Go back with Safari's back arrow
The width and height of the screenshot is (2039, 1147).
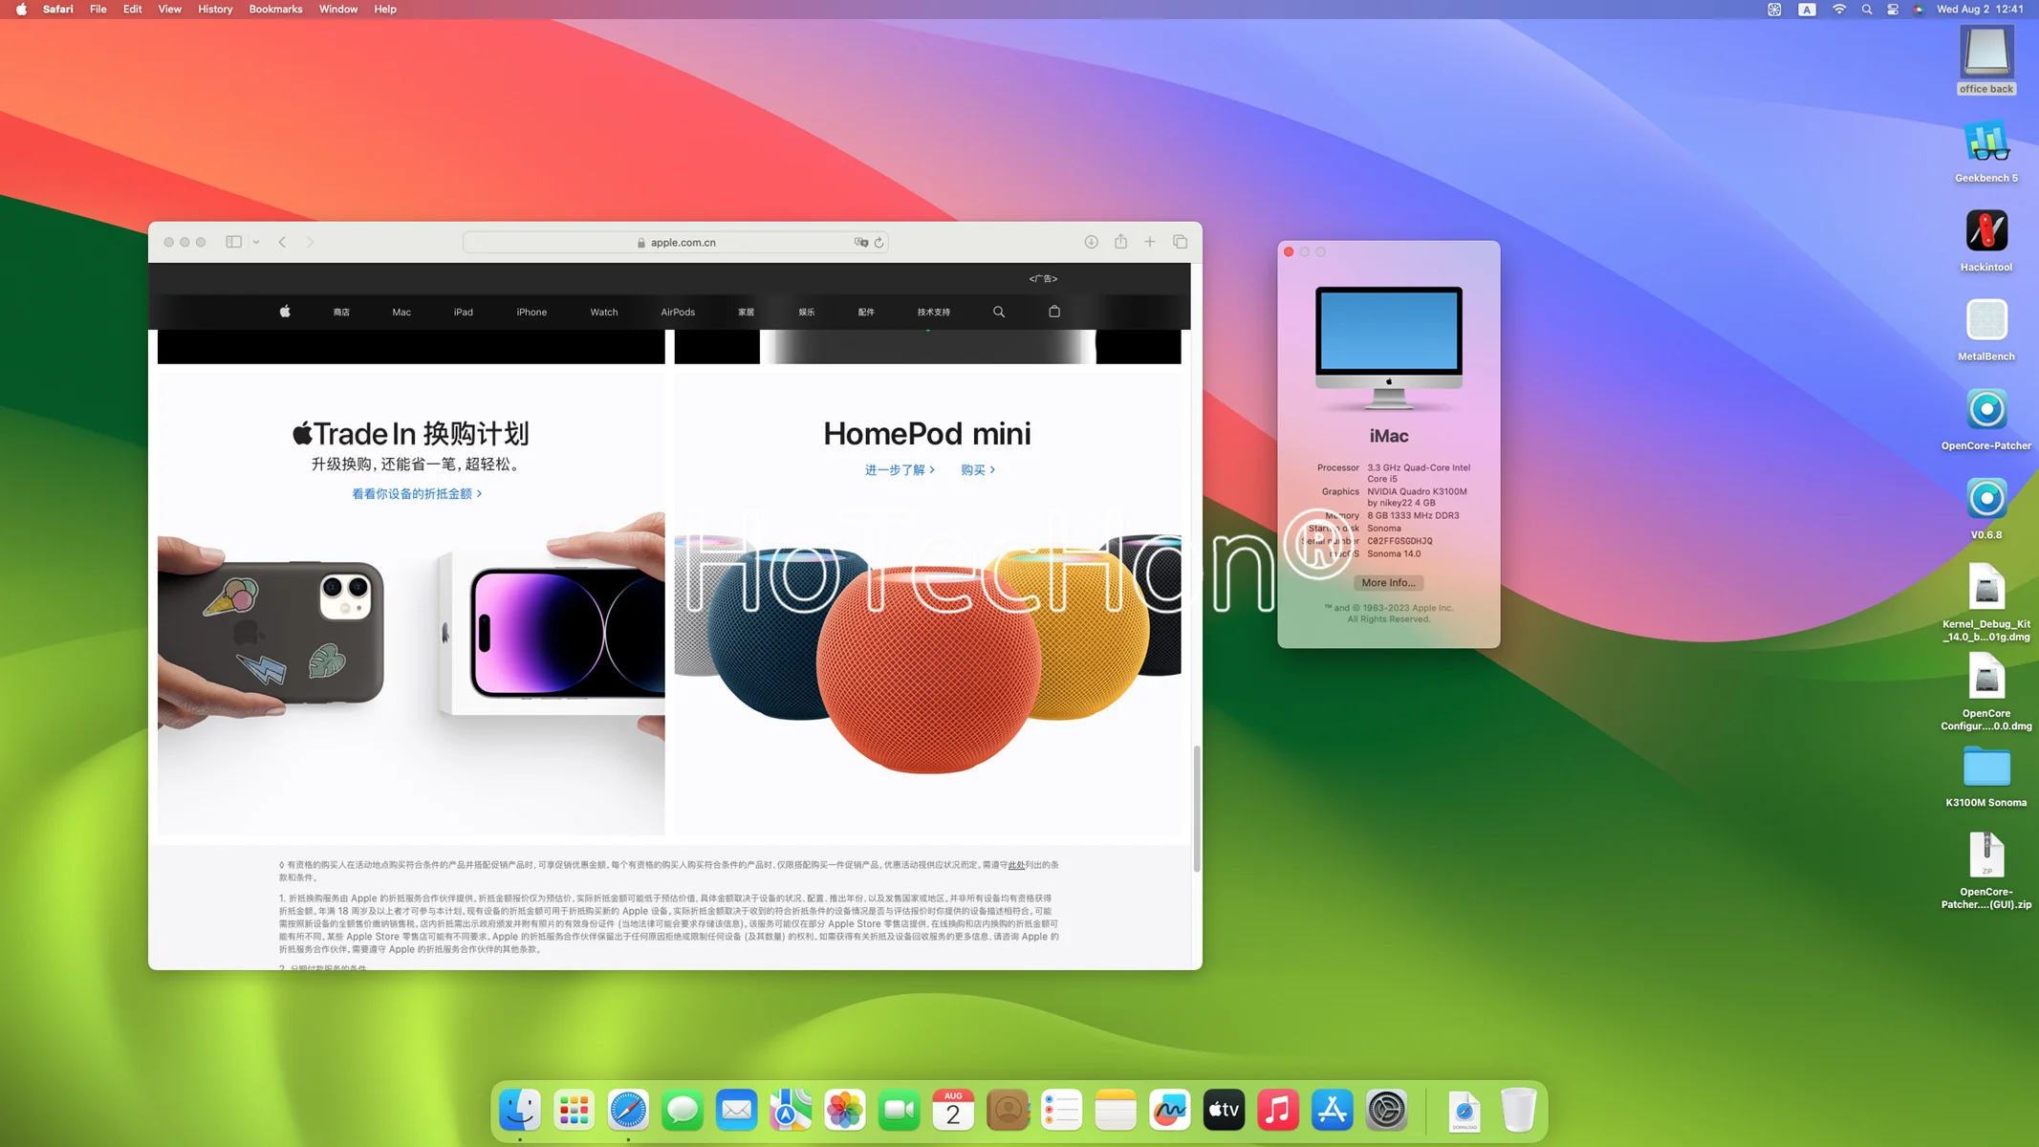tap(282, 242)
